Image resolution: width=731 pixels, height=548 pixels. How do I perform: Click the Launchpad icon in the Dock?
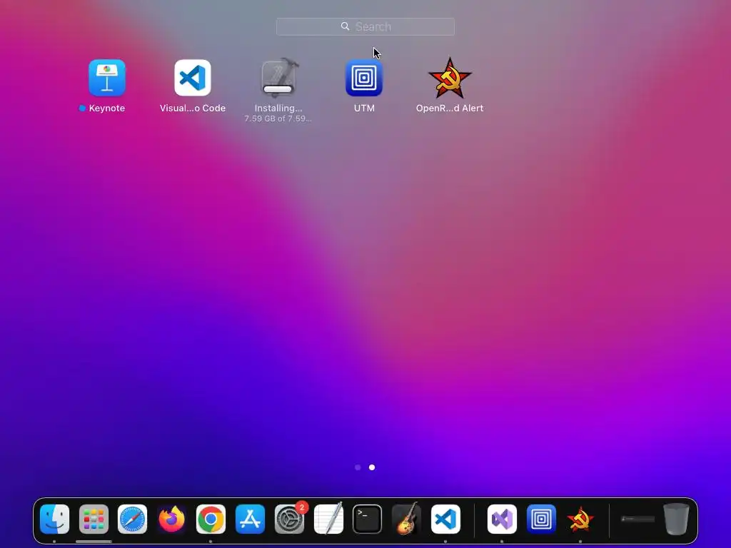[94, 519]
